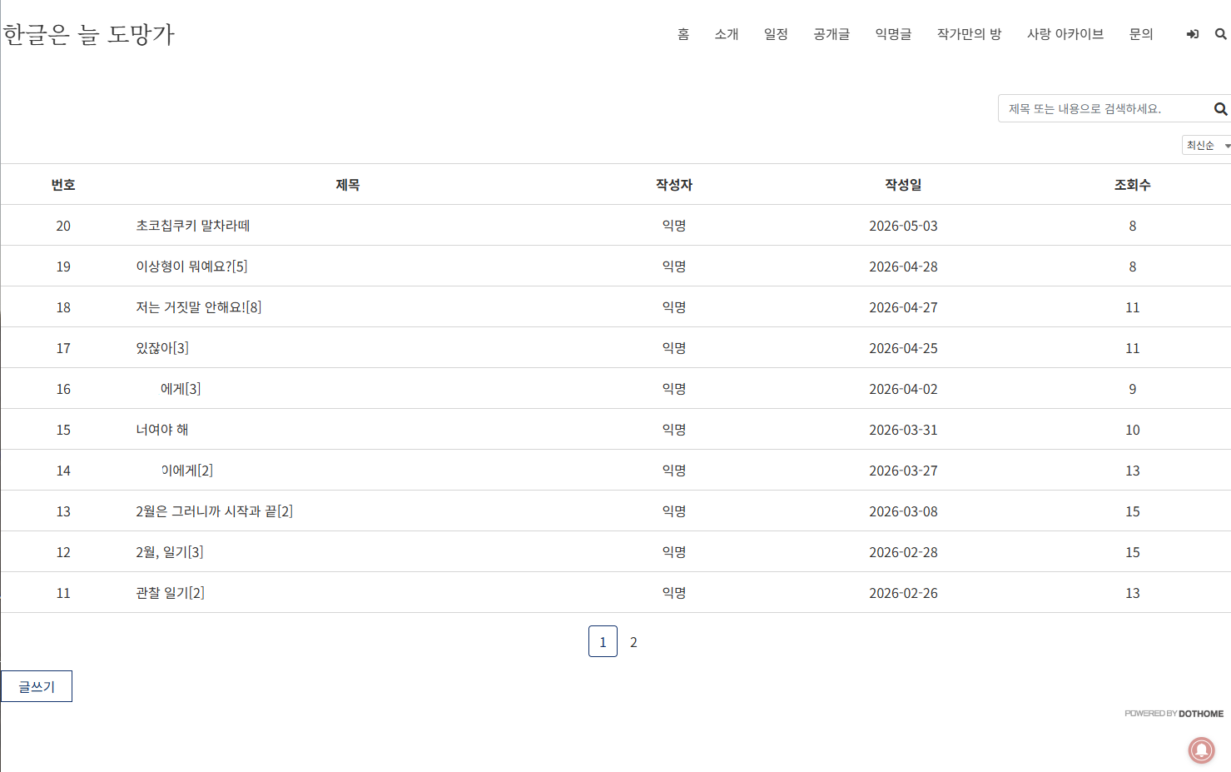Screen dimensions: 1231x772
Task: Open post 2월, 일기[3]
Action: pyautogui.click(x=170, y=552)
